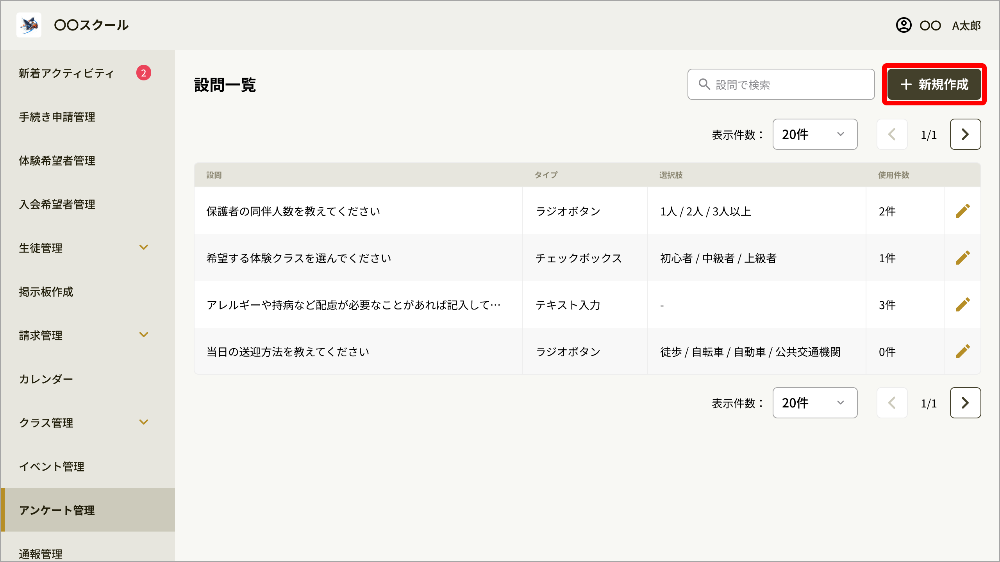Screen dimensions: 1000x562
Task: Go to previous page using bottom arrow
Action: coord(892,403)
